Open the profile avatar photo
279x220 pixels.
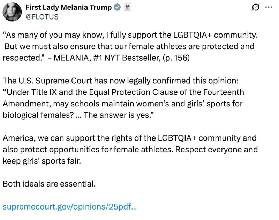pyautogui.click(x=12, y=12)
